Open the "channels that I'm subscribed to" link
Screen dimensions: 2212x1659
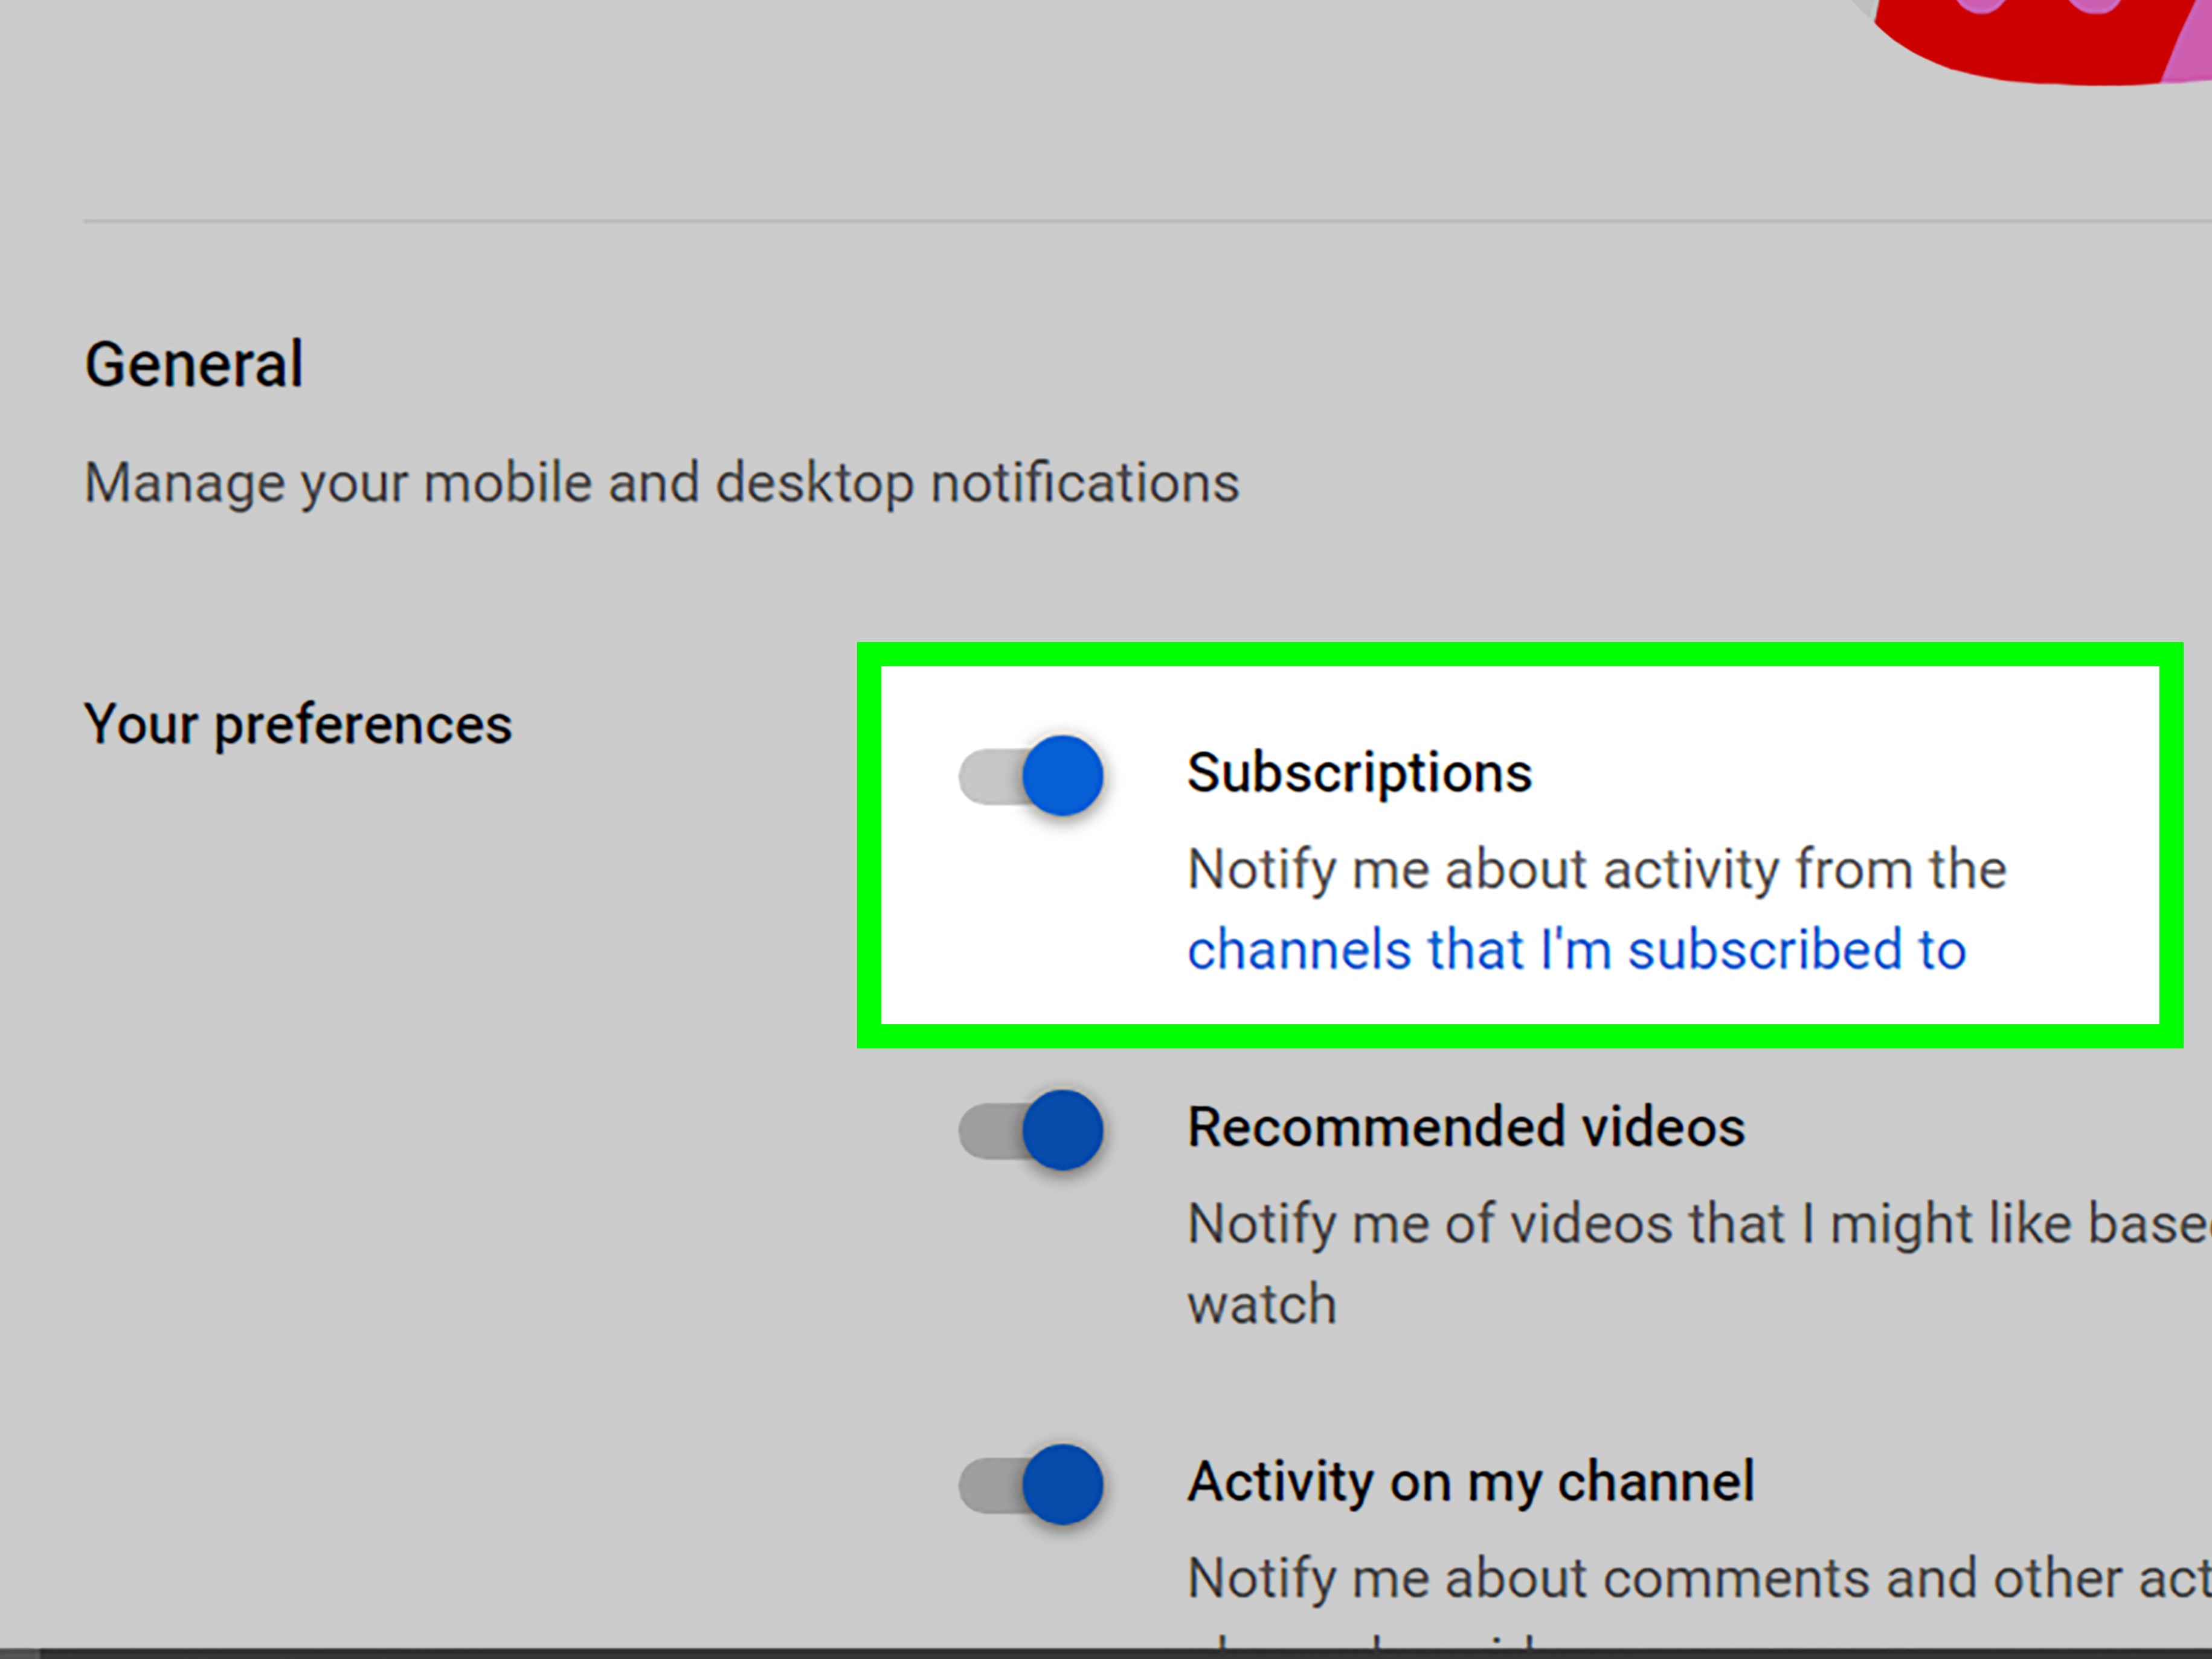[x=1576, y=949]
